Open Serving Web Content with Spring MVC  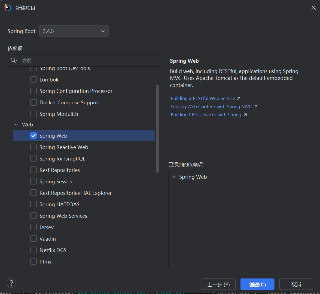coord(211,107)
